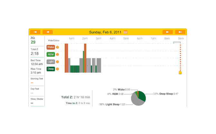Image resolution: width=216 pixels, height=134 pixels.
Task: Select the REM sleep stage label
Action: click(51, 54)
